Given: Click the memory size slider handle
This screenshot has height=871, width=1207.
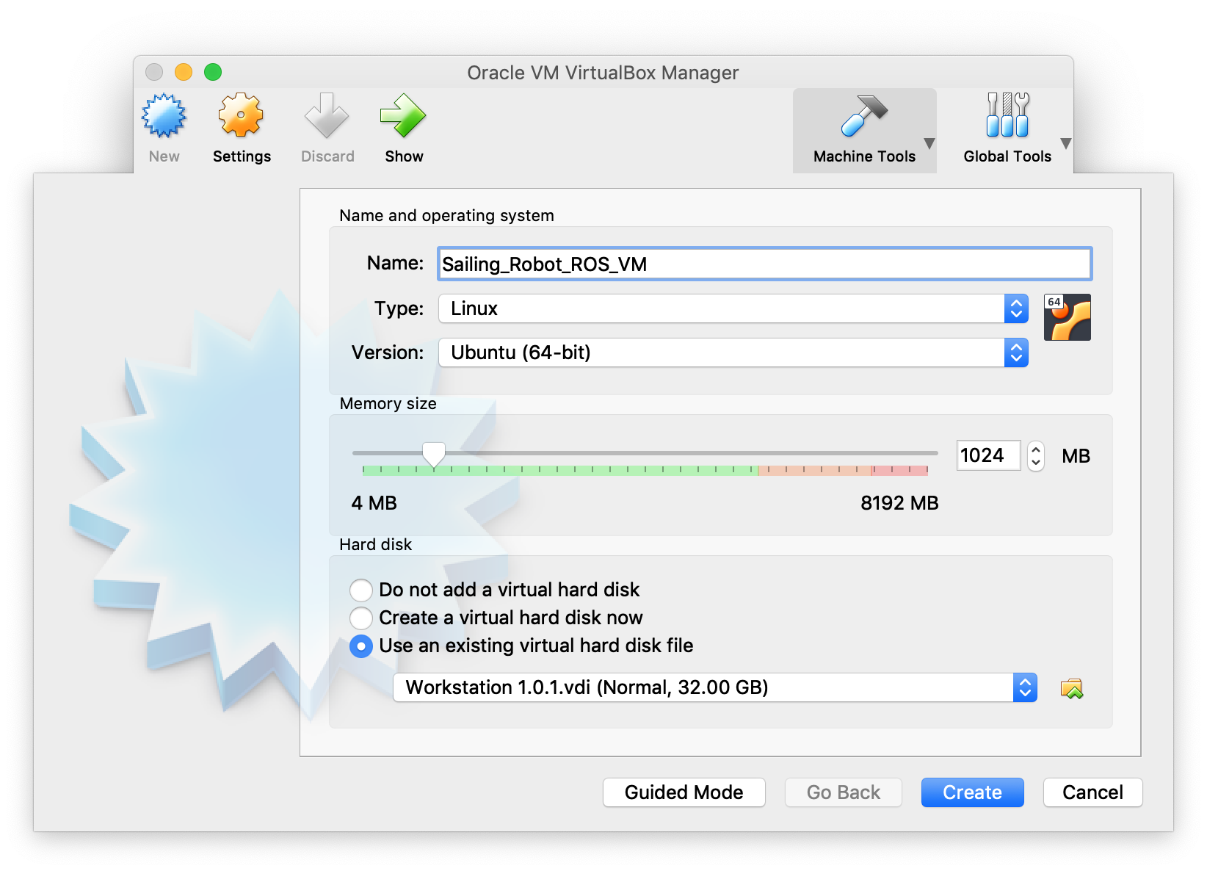Looking at the screenshot, I should tap(434, 455).
